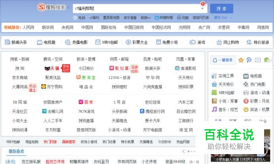Select the 热播电影 film reel icon
Image resolution: width=274 pixels, height=164 pixels.
point(68,42)
